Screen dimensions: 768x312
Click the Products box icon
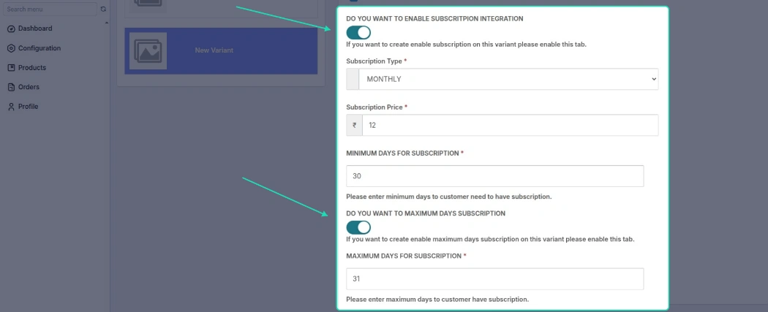click(11, 68)
